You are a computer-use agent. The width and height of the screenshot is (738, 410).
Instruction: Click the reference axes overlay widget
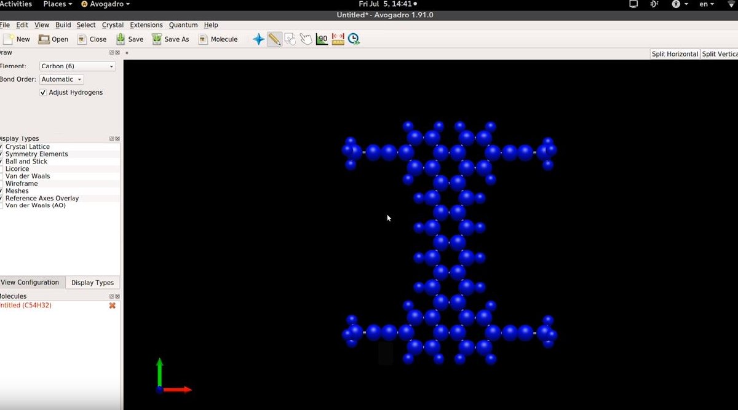[x=173, y=376]
